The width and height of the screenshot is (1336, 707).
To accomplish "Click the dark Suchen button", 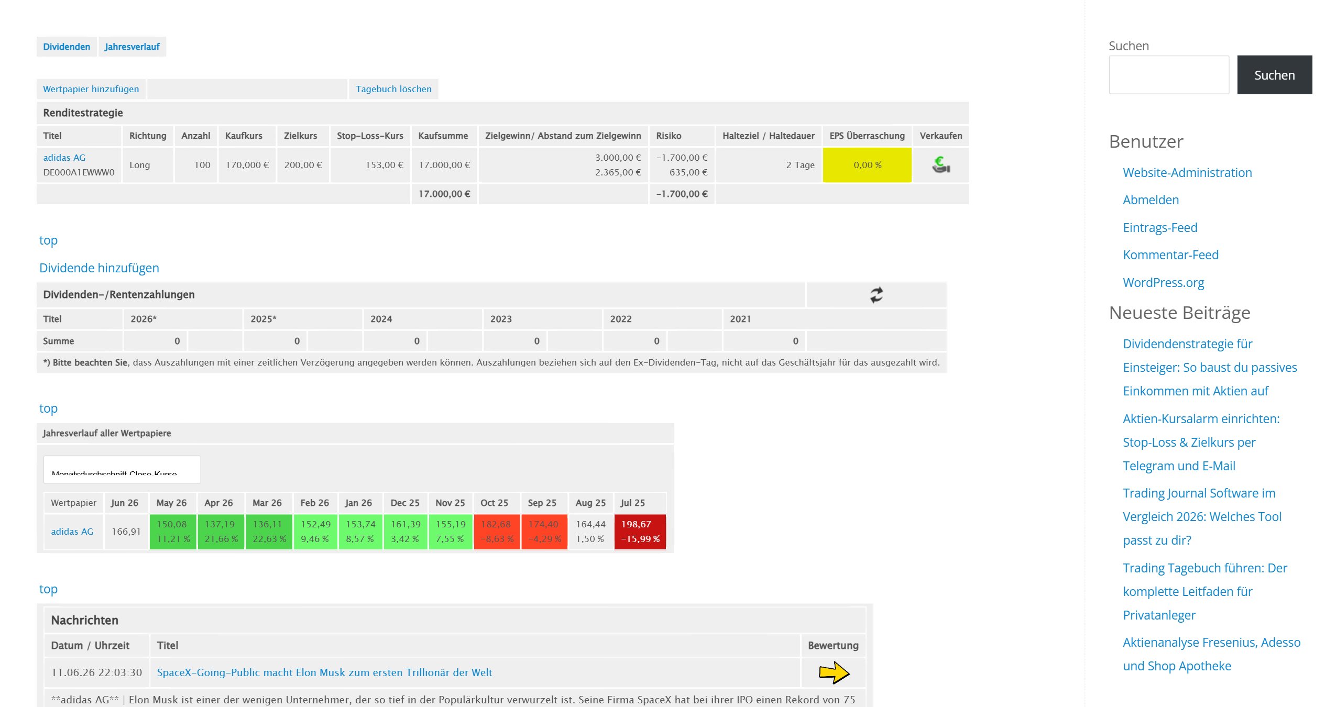I will click(1275, 75).
